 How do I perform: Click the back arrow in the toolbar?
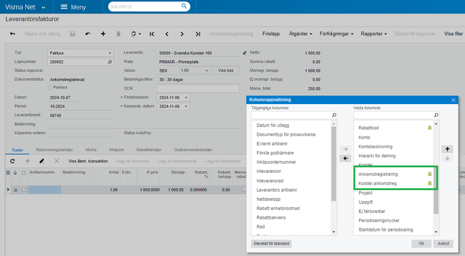(x=13, y=34)
